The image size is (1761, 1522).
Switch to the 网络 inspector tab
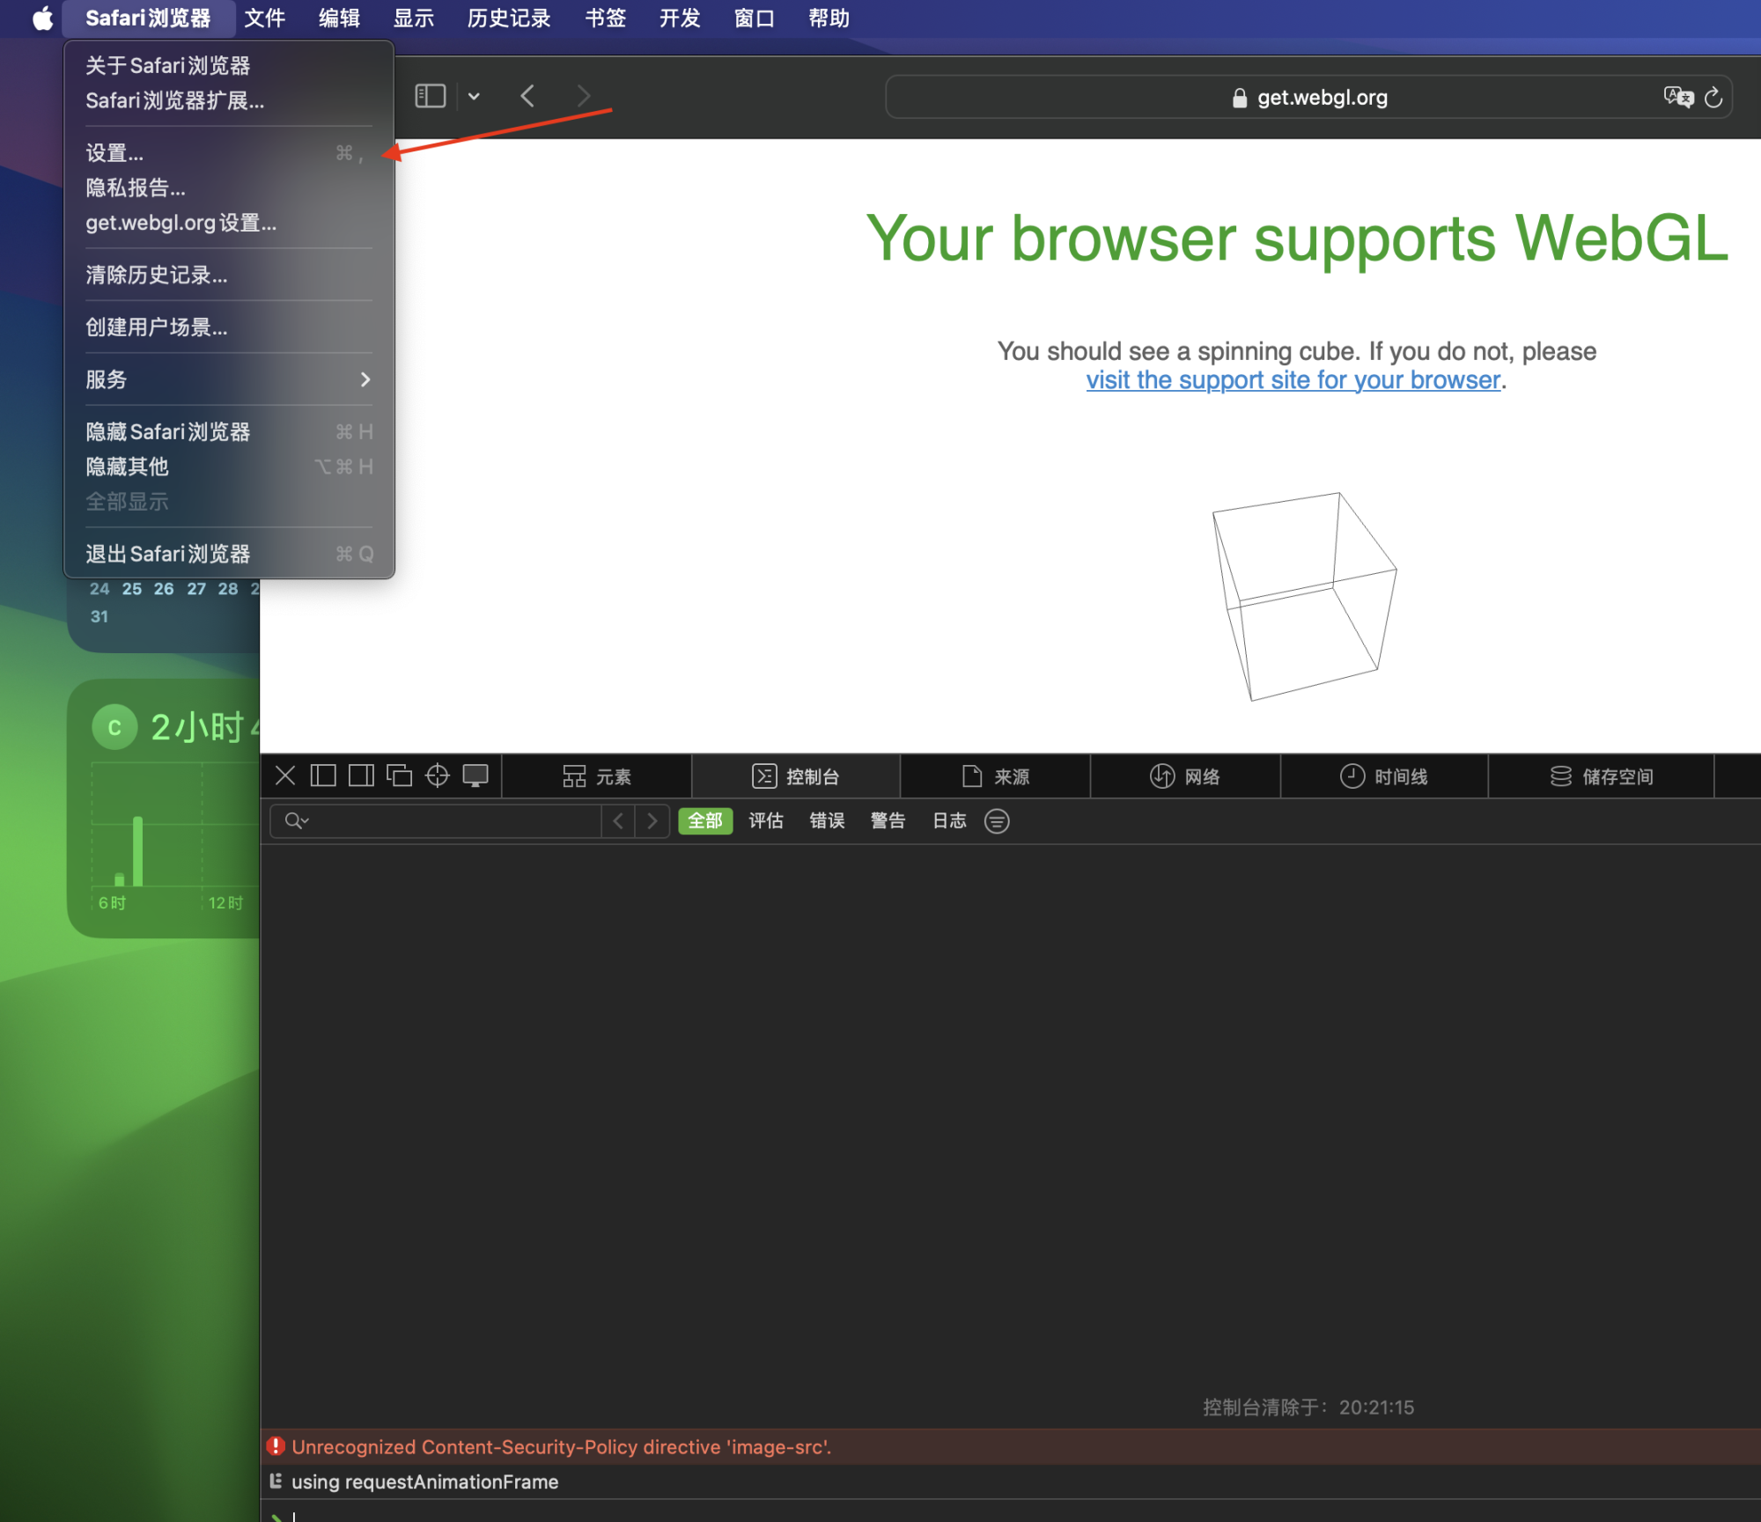pos(1185,776)
